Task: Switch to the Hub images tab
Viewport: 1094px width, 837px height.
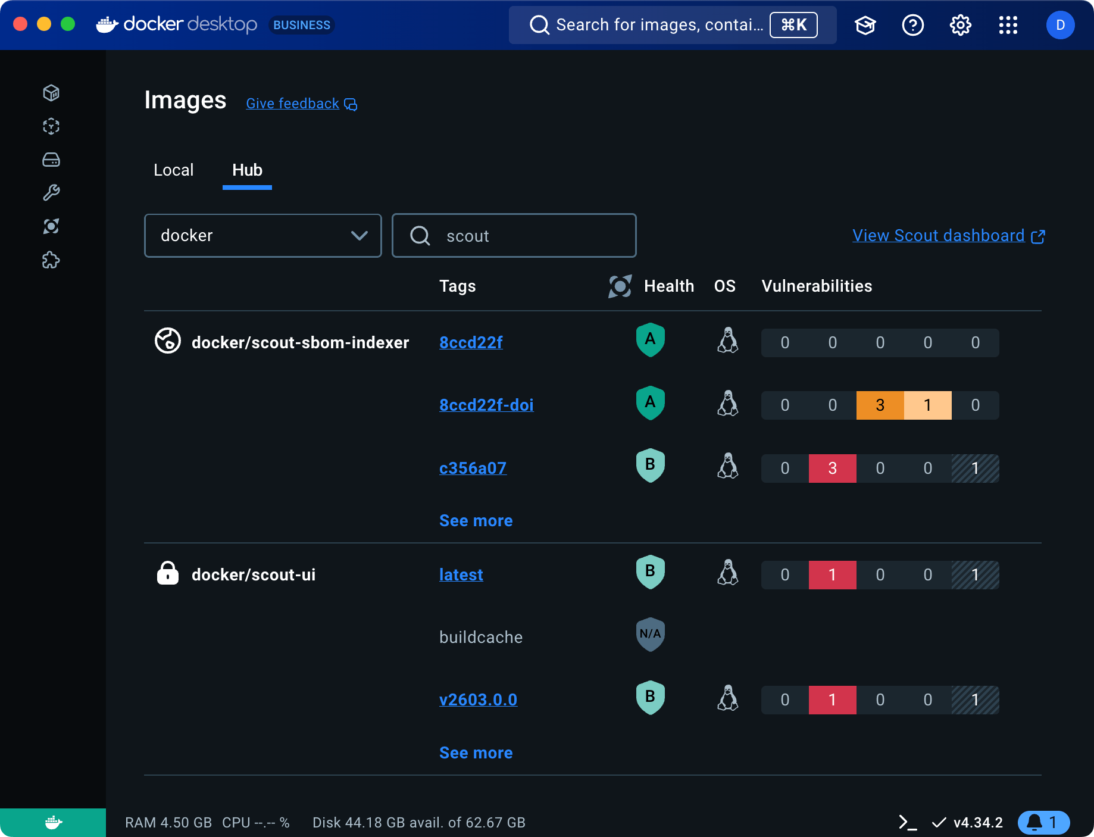Action: pyautogui.click(x=247, y=170)
